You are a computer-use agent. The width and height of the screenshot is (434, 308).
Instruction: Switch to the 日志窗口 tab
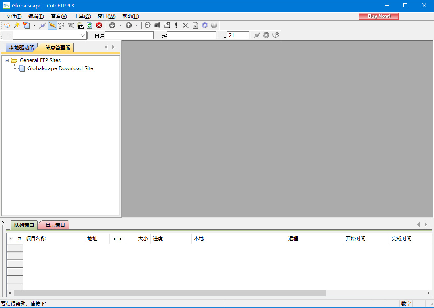[x=55, y=225]
